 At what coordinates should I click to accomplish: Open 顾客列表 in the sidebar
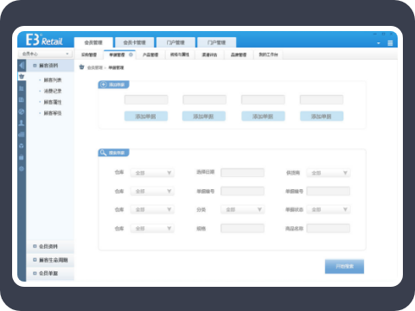pyautogui.click(x=53, y=79)
